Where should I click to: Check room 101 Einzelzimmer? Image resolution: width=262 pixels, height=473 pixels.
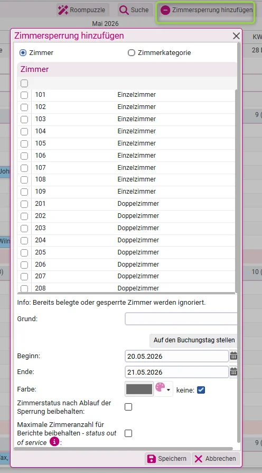click(24, 95)
